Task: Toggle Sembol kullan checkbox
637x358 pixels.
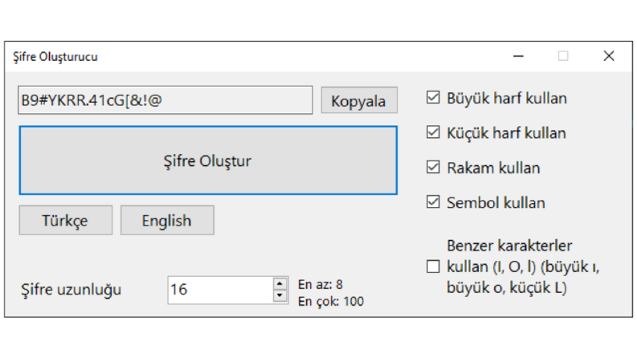Action: [433, 201]
